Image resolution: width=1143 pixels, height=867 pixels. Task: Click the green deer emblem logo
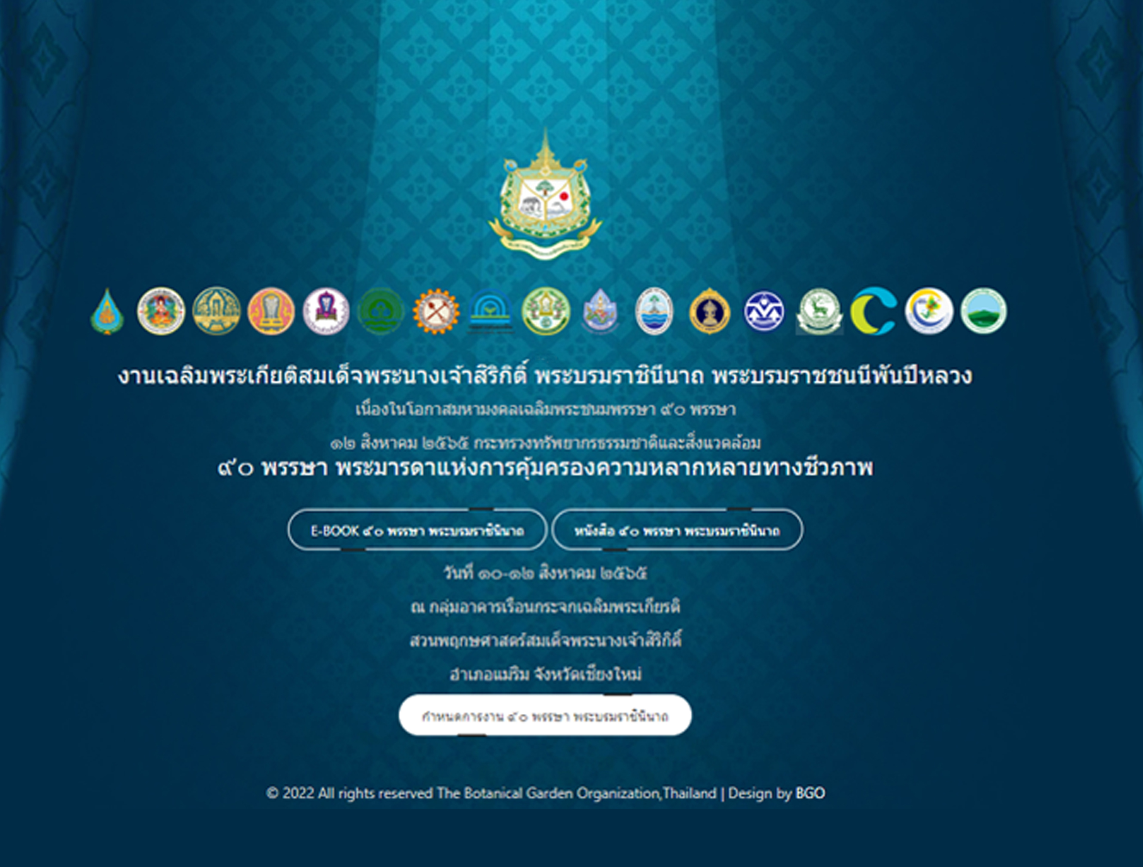(x=819, y=311)
